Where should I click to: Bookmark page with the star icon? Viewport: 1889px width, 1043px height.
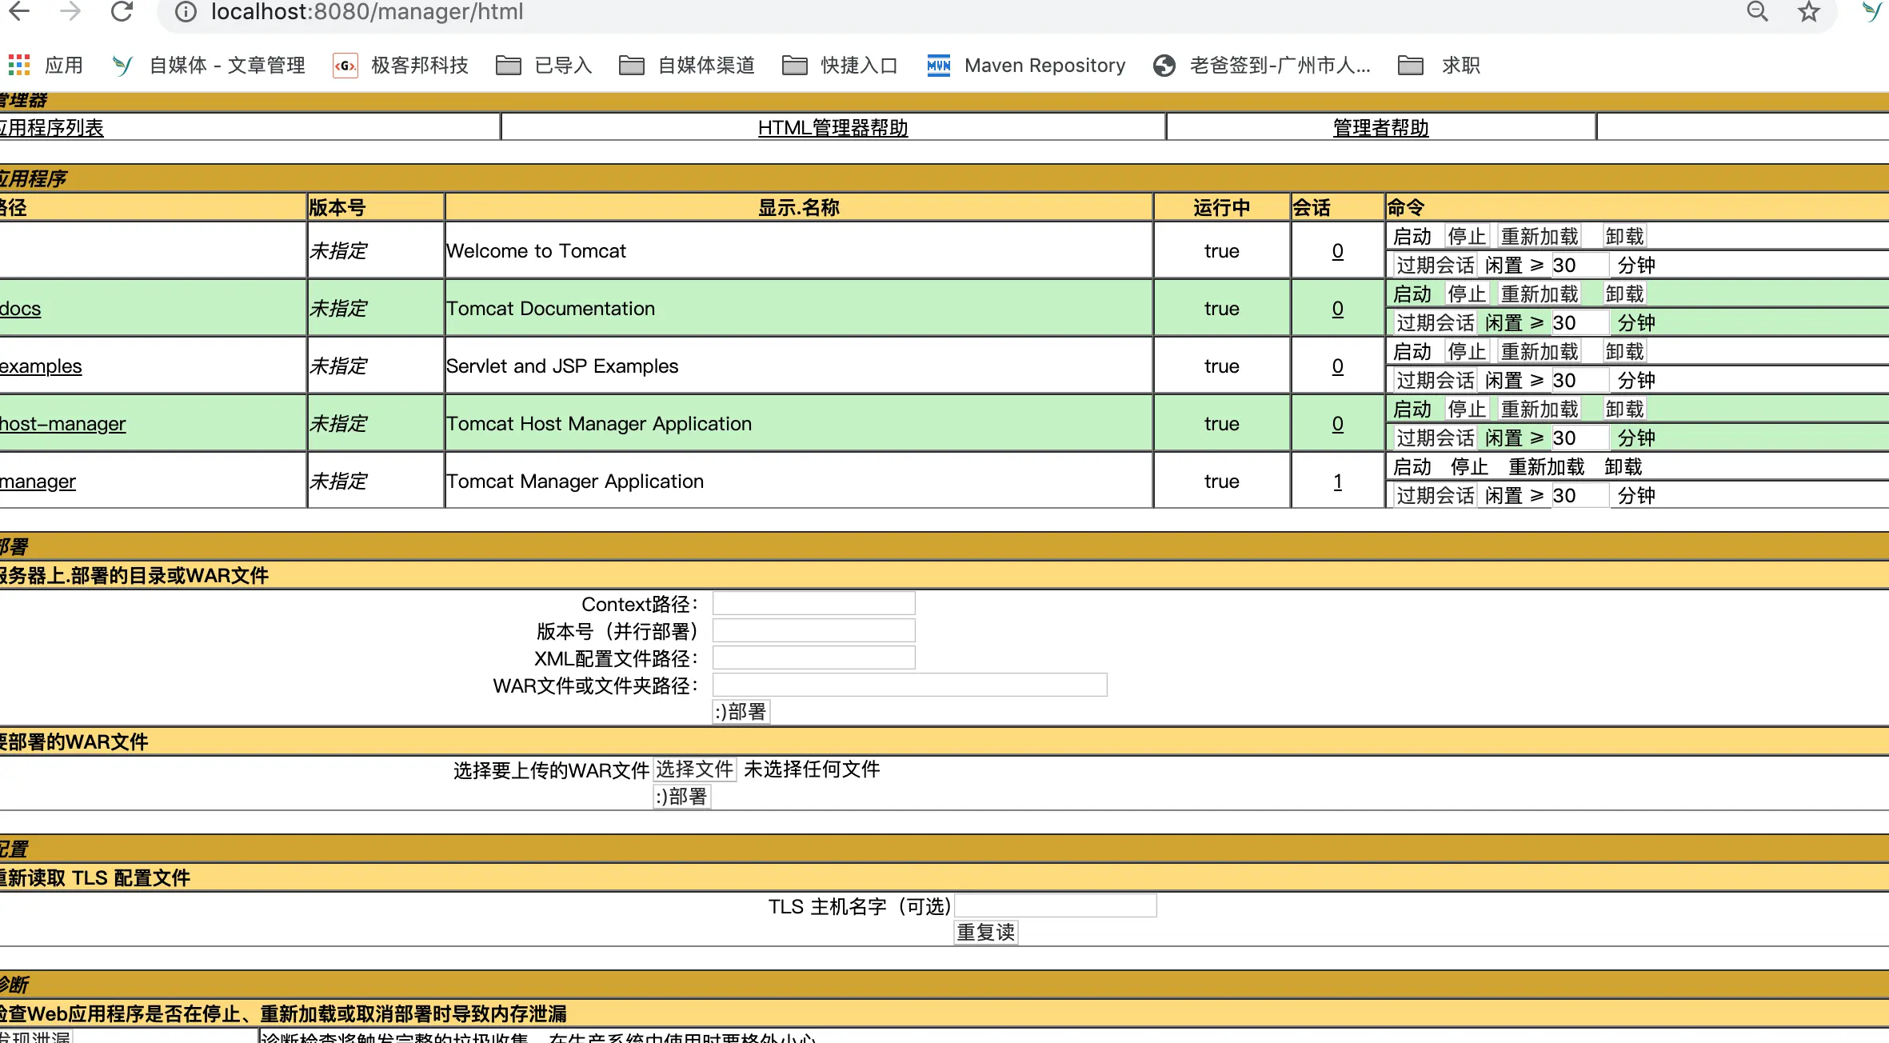coord(1808,11)
